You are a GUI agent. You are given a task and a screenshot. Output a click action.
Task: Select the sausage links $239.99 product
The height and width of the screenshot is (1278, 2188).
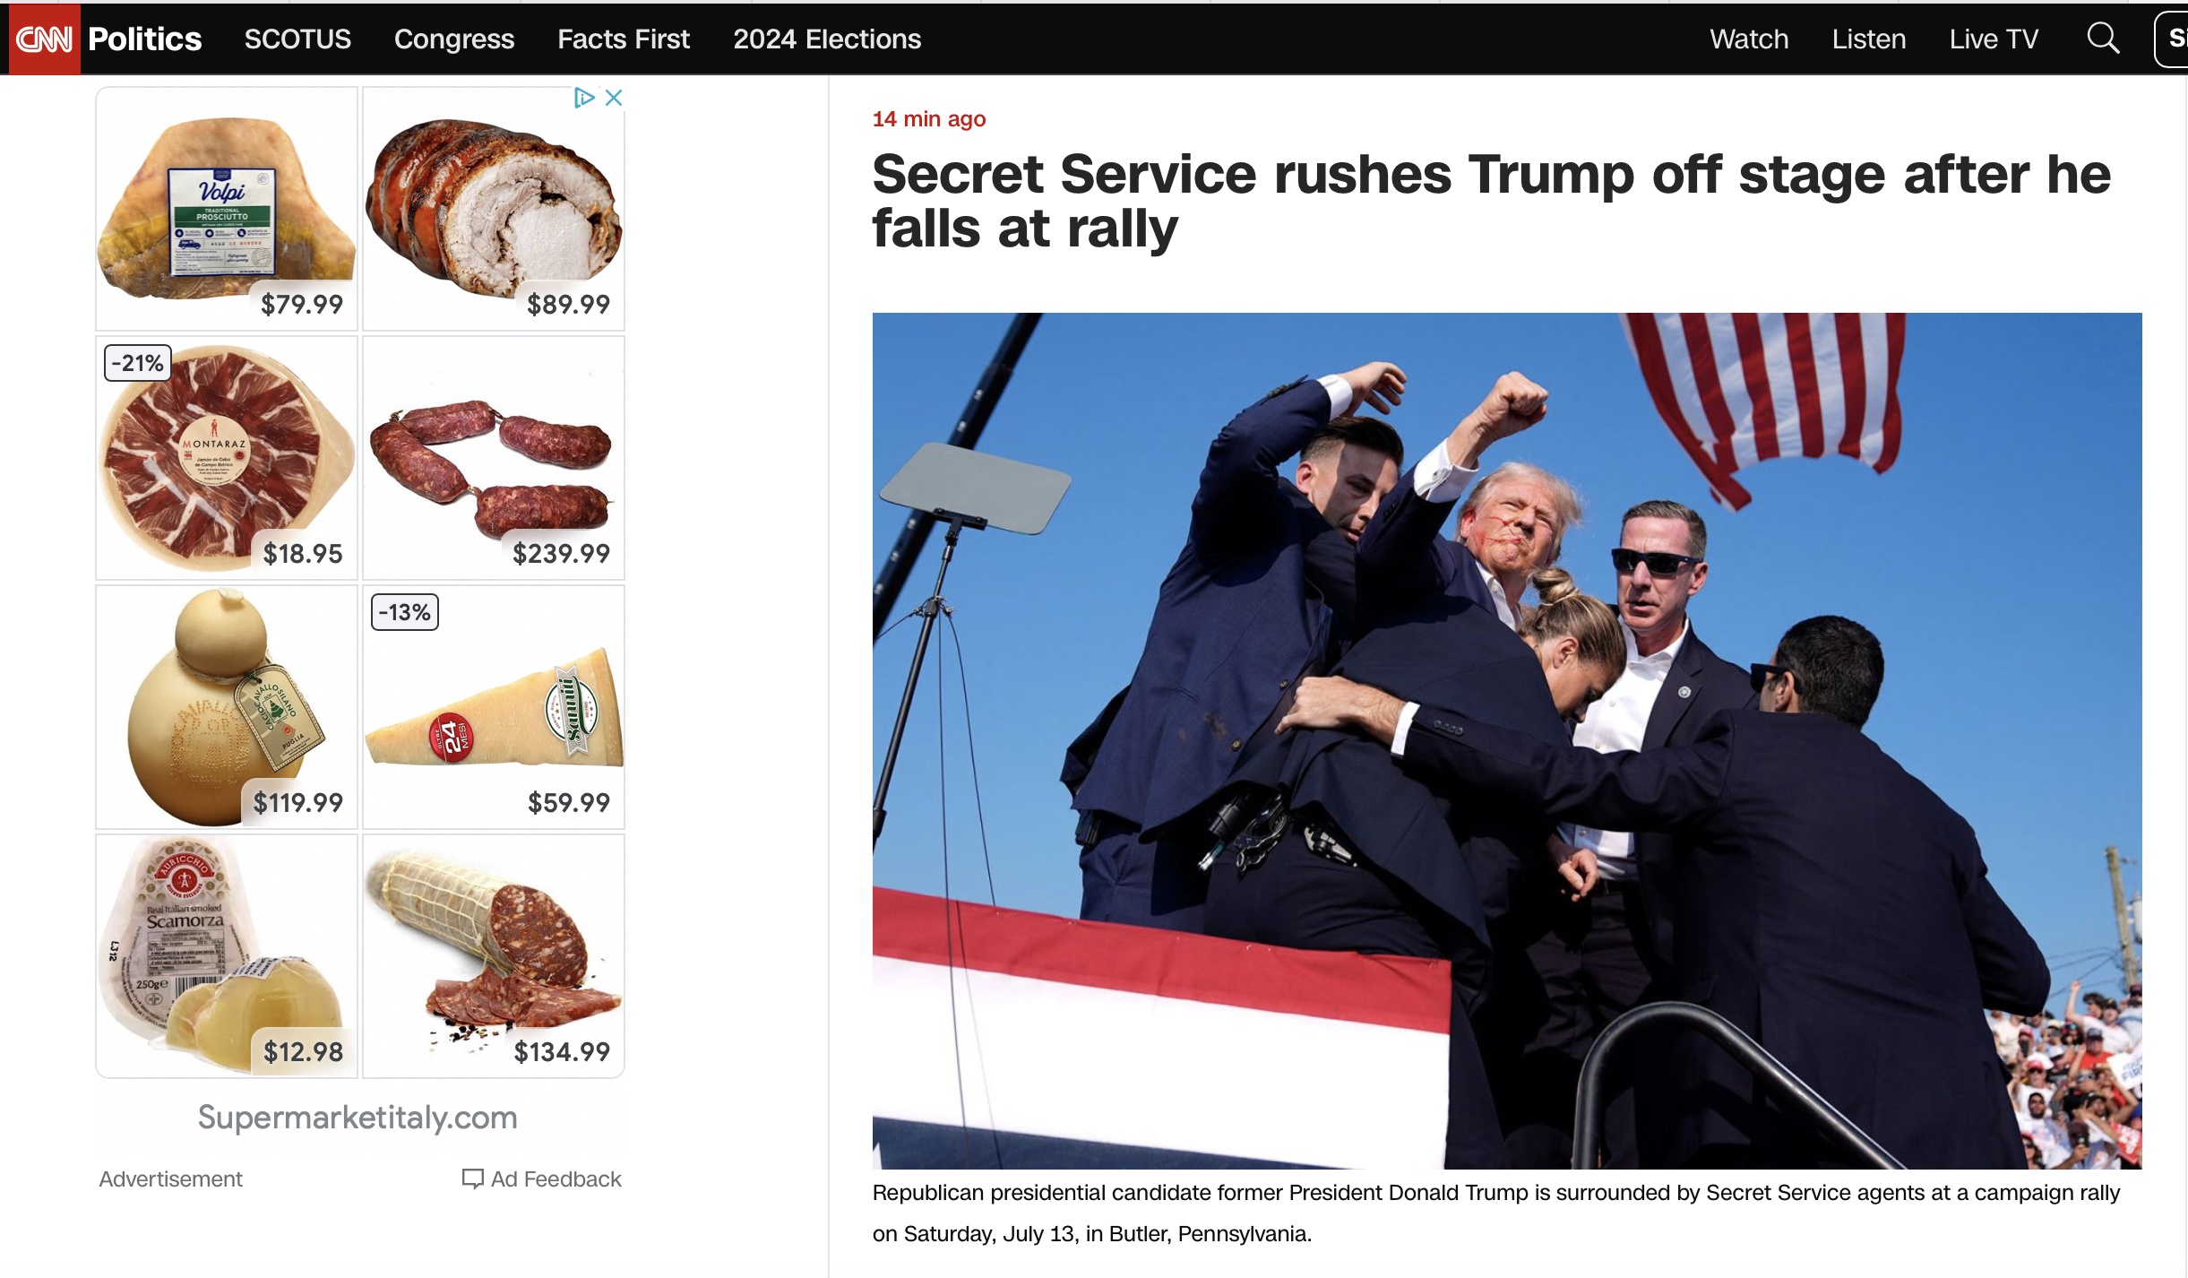494,458
